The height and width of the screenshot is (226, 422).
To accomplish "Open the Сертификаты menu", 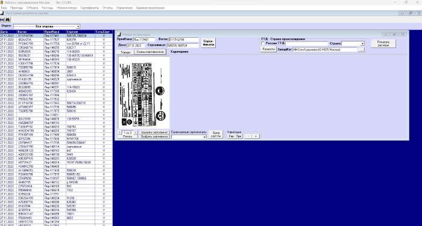I will [x=90, y=8].
